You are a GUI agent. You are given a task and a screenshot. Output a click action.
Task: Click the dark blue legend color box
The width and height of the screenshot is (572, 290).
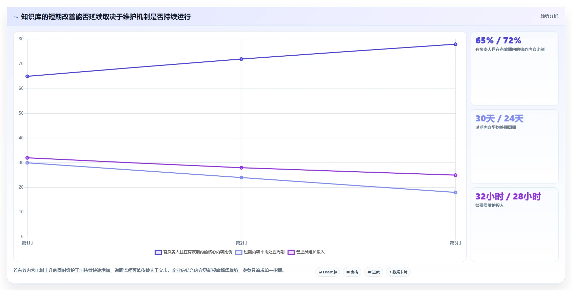point(158,252)
